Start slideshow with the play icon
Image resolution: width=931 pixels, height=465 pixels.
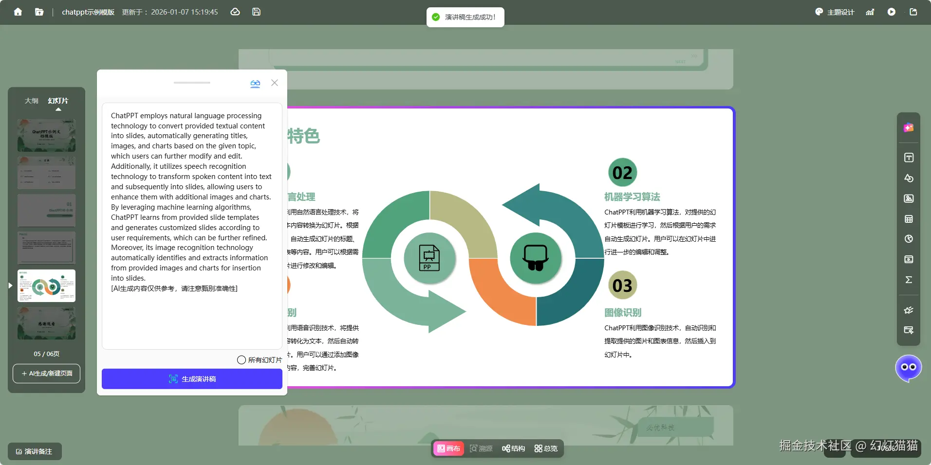click(x=892, y=12)
